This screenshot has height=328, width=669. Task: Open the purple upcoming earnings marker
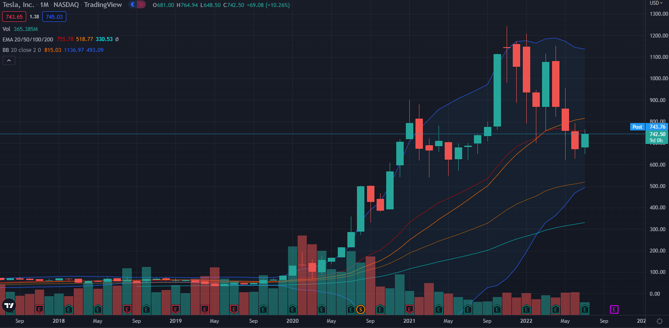coord(614,310)
